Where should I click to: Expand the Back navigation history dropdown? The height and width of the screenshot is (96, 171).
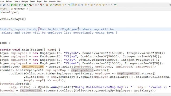[x=106, y=5]
